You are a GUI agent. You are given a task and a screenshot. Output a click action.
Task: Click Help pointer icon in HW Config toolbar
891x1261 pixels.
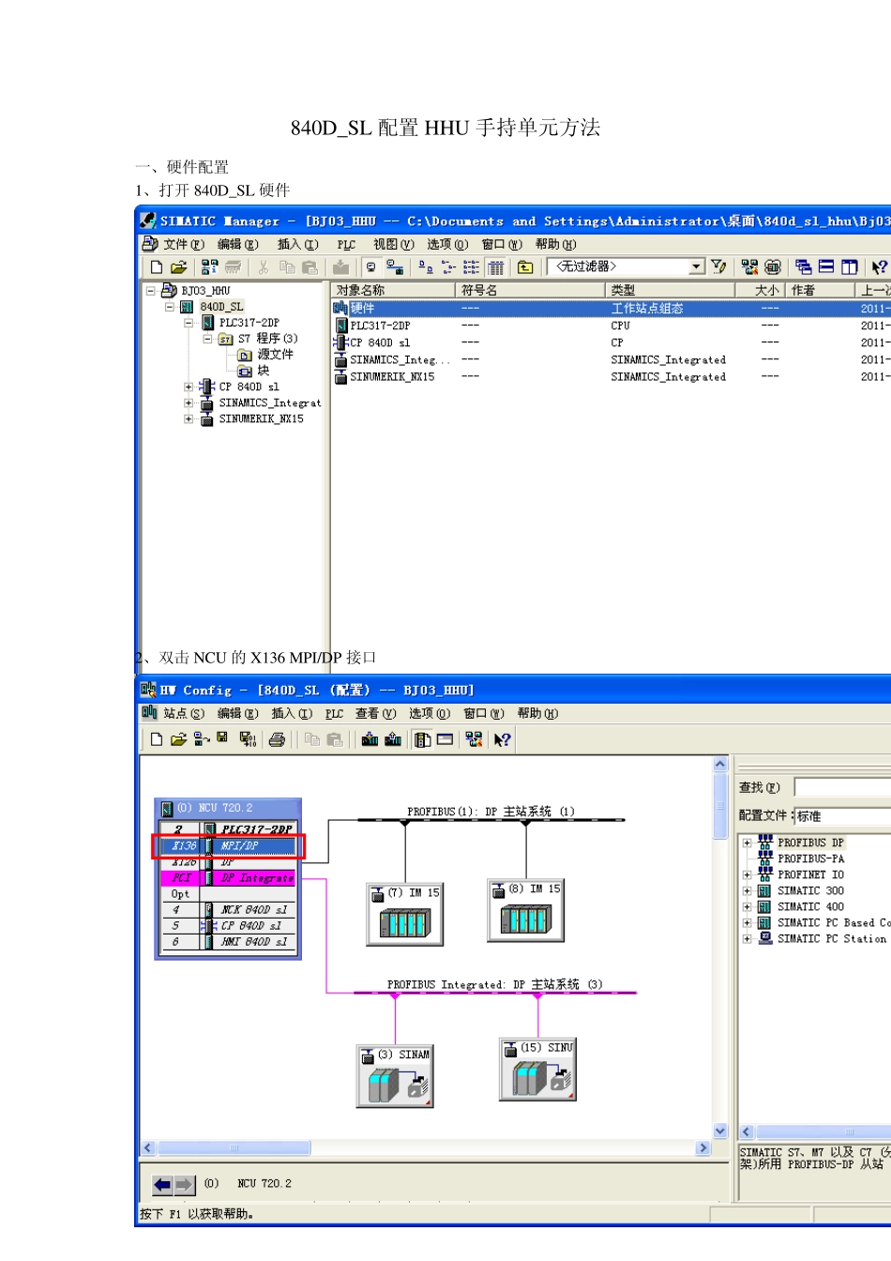tap(502, 739)
